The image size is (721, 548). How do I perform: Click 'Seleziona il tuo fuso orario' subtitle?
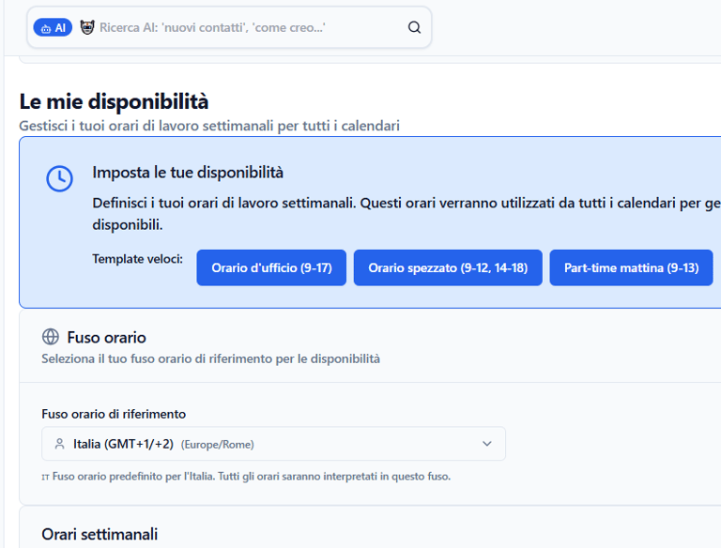210,358
